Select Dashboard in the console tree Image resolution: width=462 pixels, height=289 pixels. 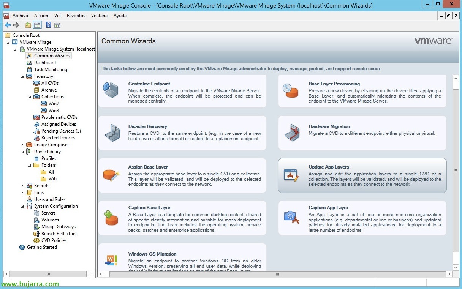point(45,63)
